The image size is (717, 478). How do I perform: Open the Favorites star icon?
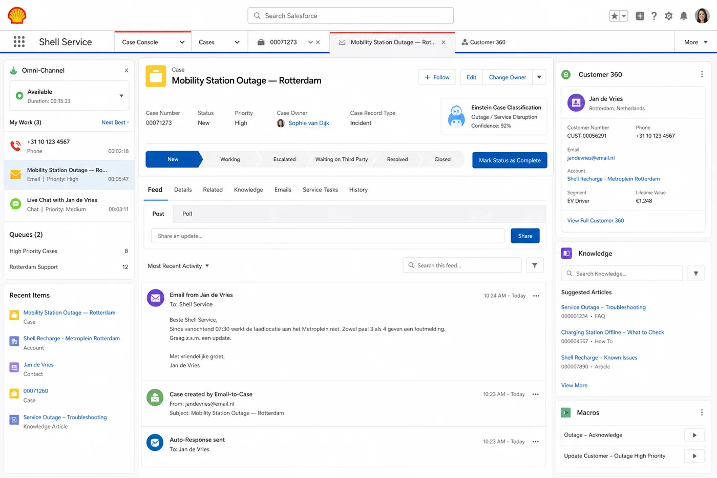(x=615, y=16)
